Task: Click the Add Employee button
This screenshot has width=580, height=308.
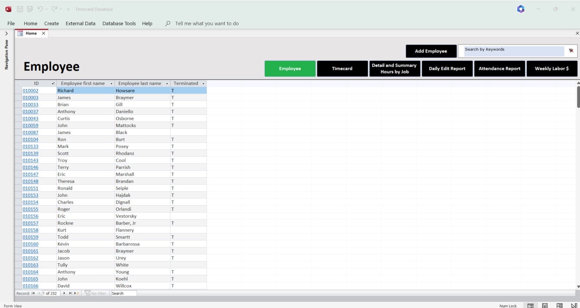Action: (x=431, y=51)
